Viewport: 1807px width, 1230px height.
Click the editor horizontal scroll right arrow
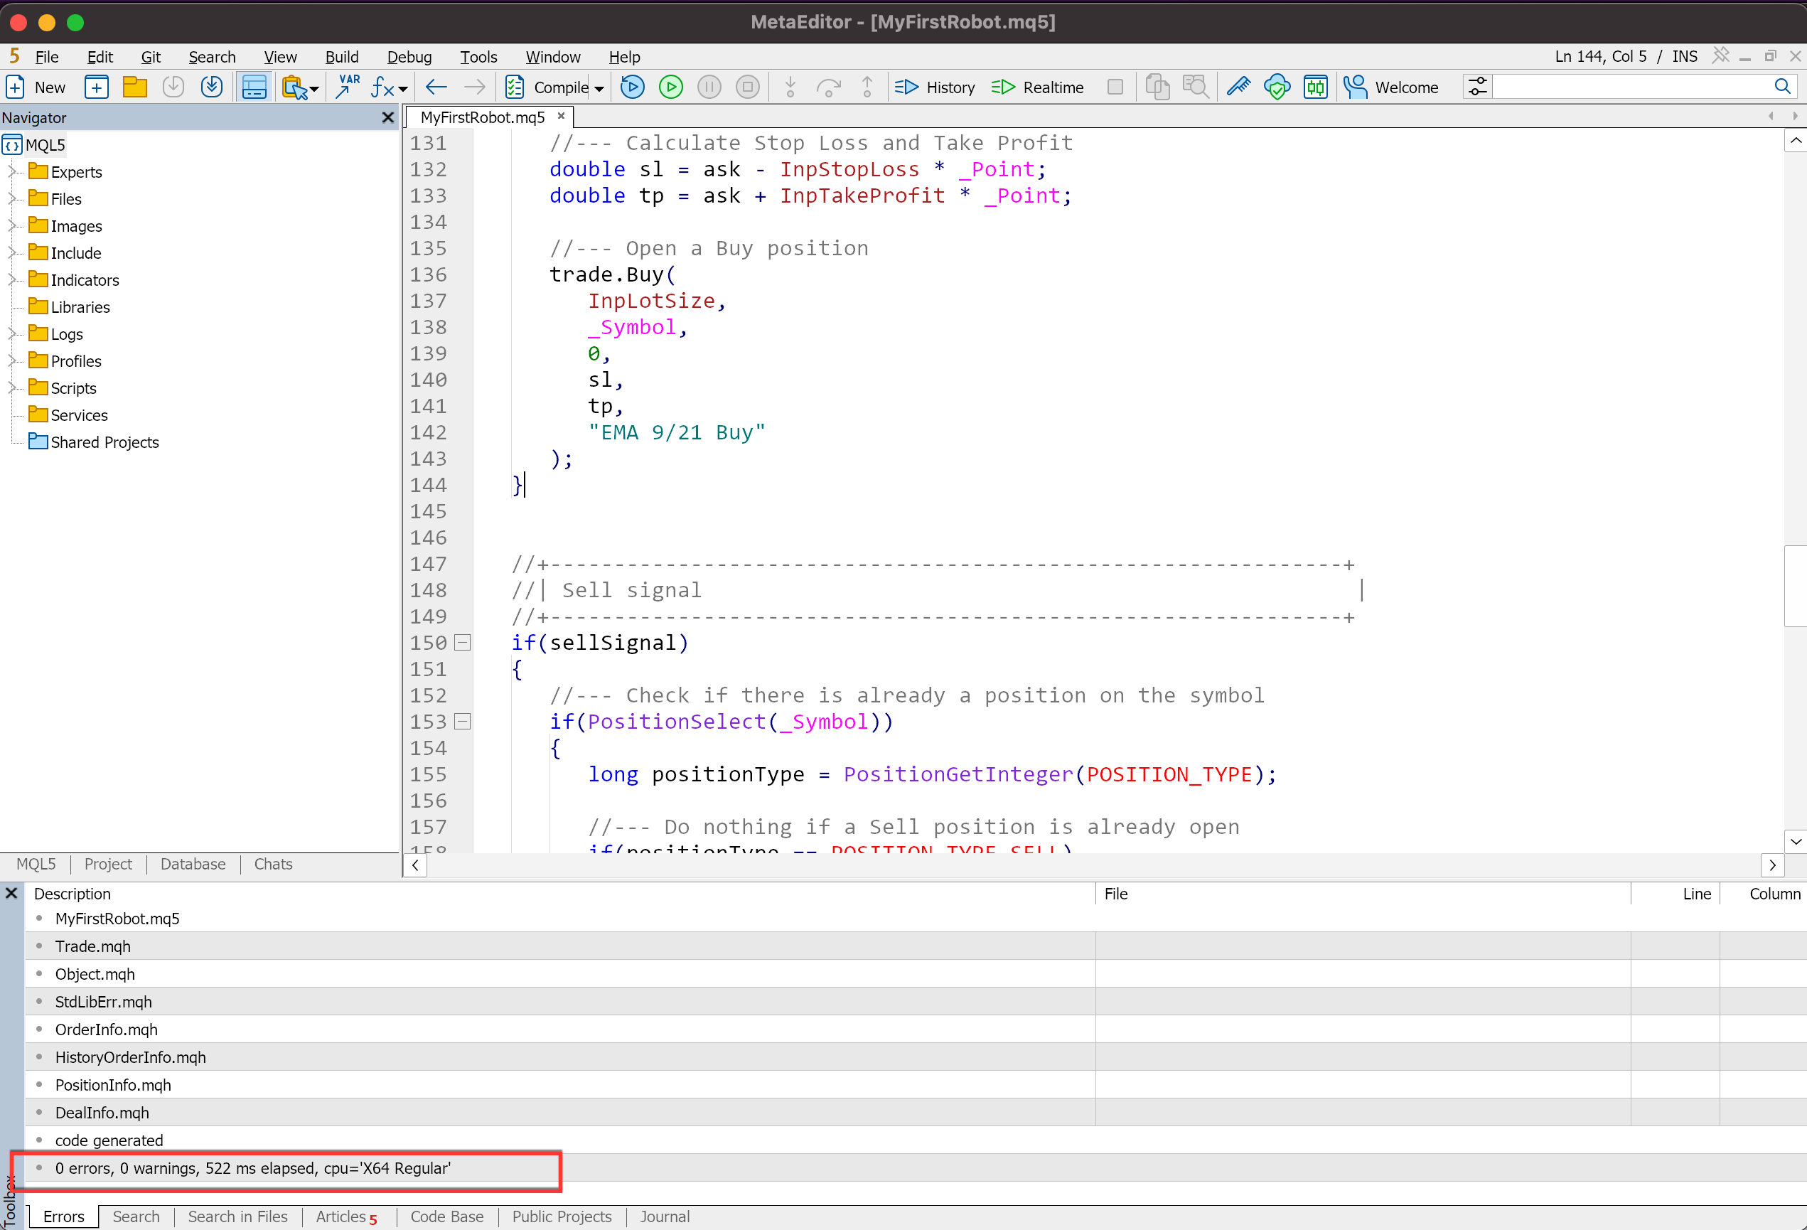click(1772, 865)
